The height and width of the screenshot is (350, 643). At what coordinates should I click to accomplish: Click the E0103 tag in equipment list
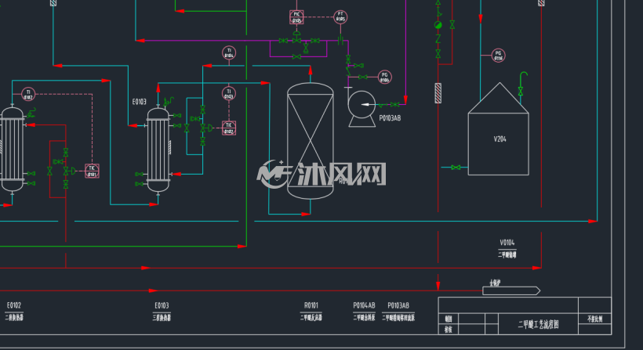tap(162, 305)
